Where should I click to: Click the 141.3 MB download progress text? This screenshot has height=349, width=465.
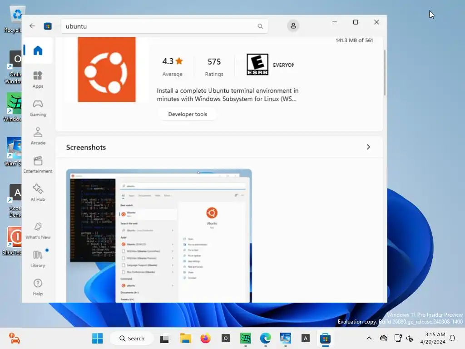(354, 40)
